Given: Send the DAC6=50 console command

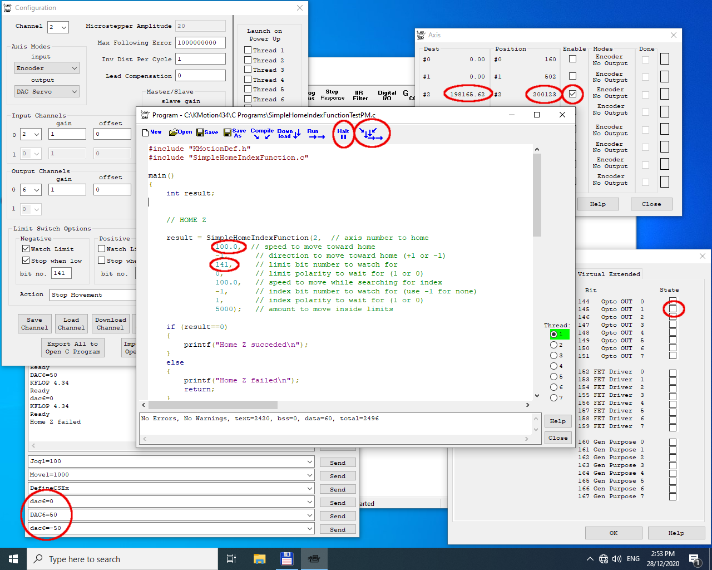Looking at the screenshot, I should [337, 516].
